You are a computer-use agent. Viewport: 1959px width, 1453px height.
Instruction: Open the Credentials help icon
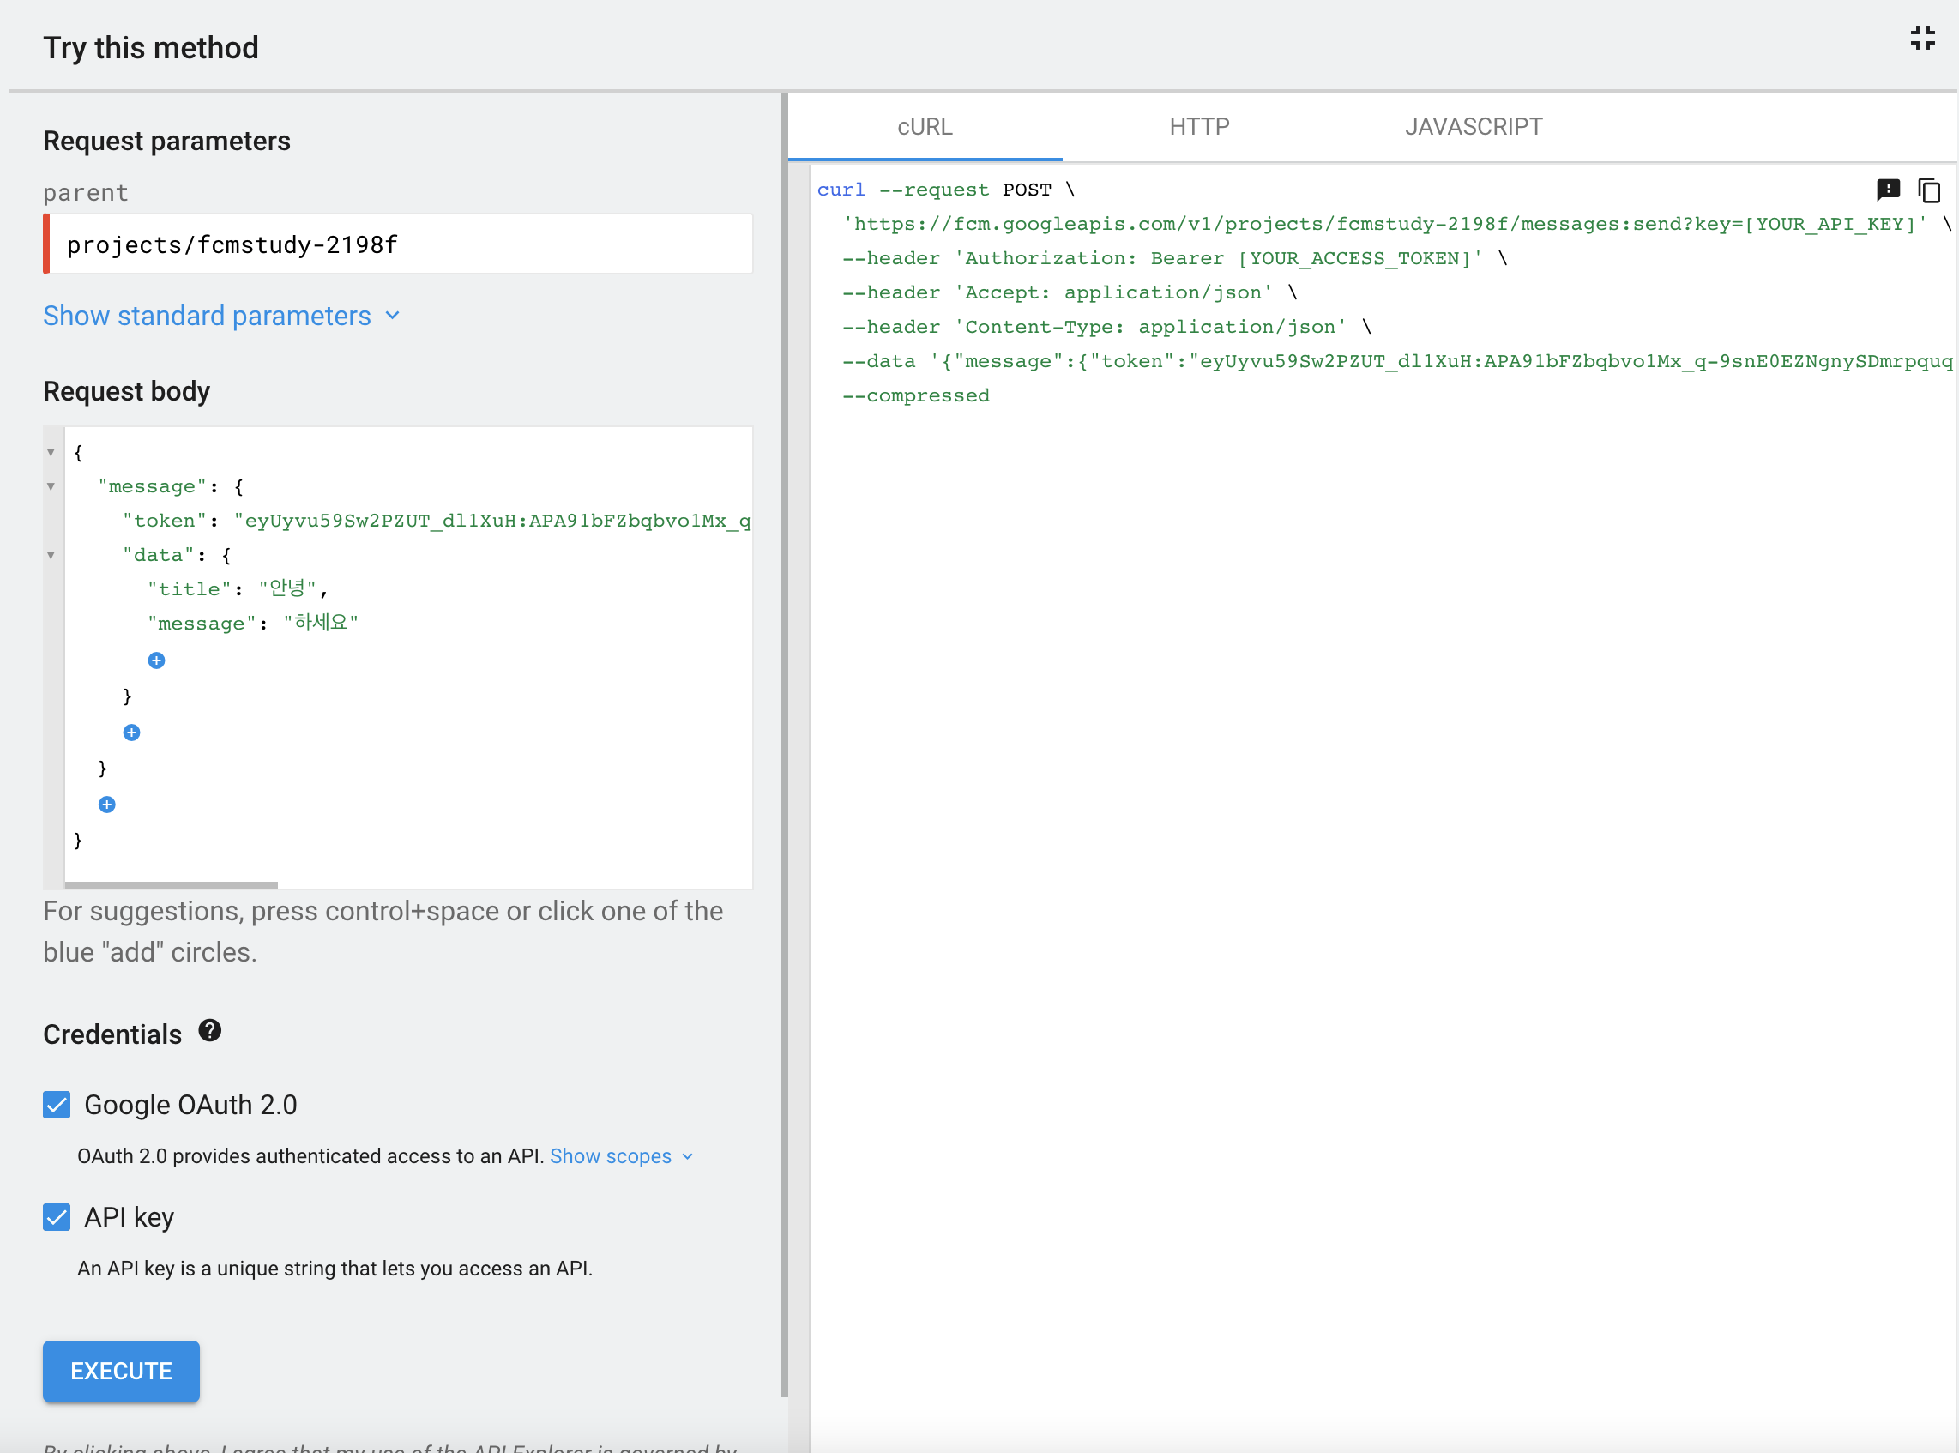[209, 1031]
